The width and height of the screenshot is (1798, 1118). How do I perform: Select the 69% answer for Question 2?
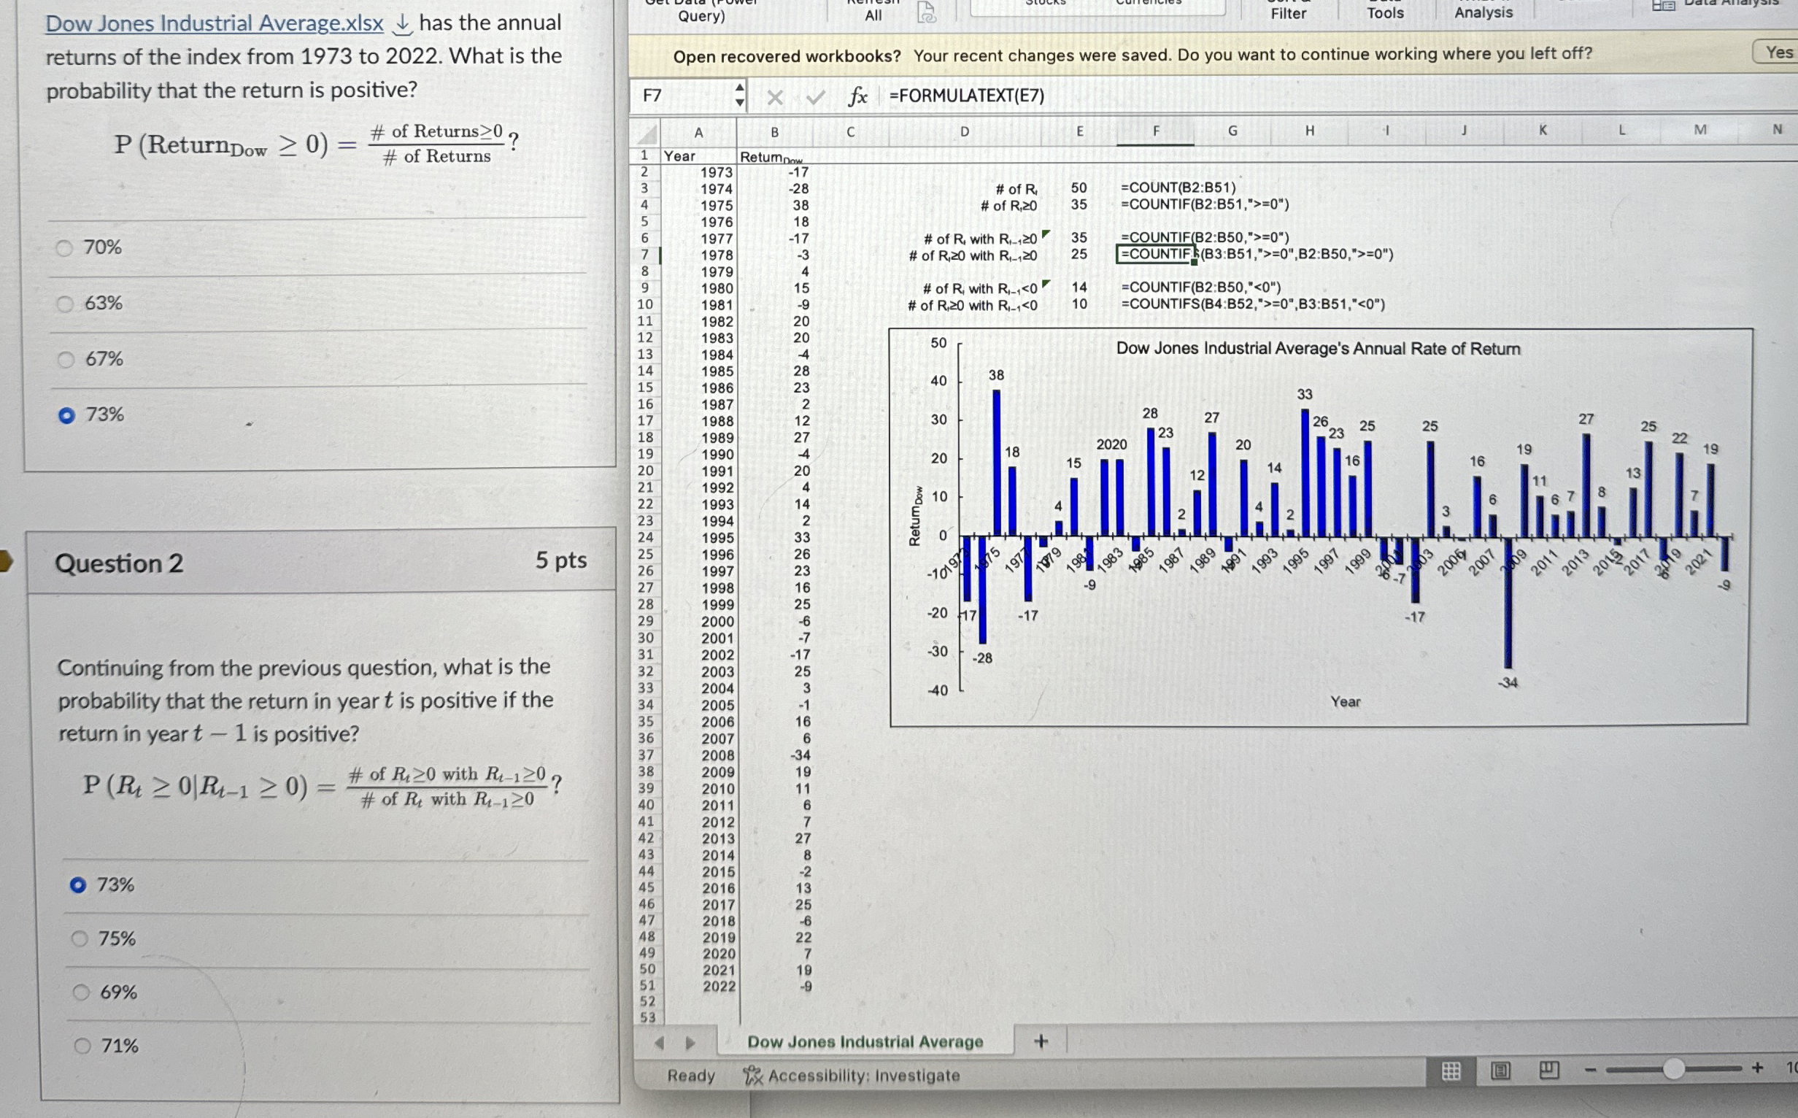tap(80, 992)
